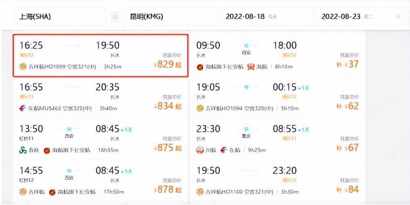Select the 16:25 flight priced ¥829

tap(100, 55)
